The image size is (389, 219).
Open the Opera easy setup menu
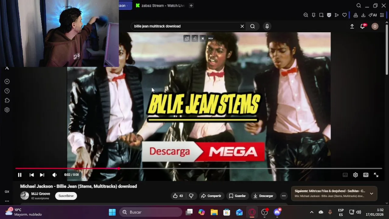[x=382, y=15]
